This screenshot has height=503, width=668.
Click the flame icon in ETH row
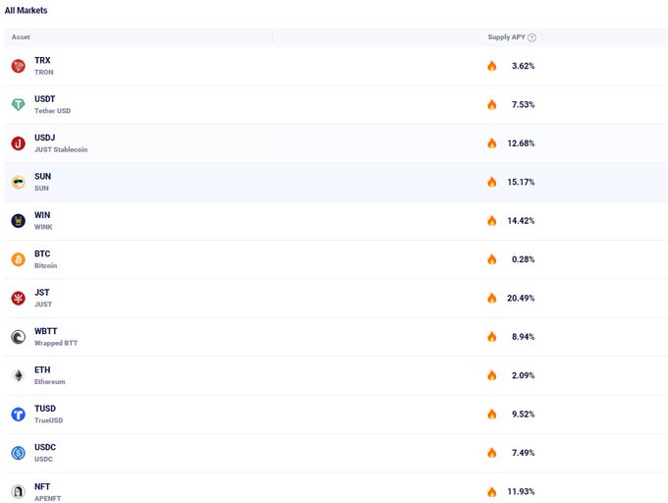491,375
